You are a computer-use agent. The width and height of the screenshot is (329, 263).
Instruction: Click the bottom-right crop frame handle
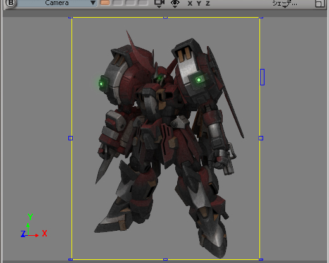coord(261,259)
